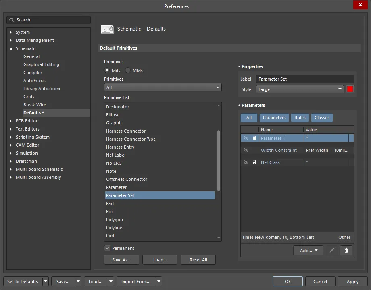
Task: Show the Net Class parameter via eye icon
Action: point(246,162)
